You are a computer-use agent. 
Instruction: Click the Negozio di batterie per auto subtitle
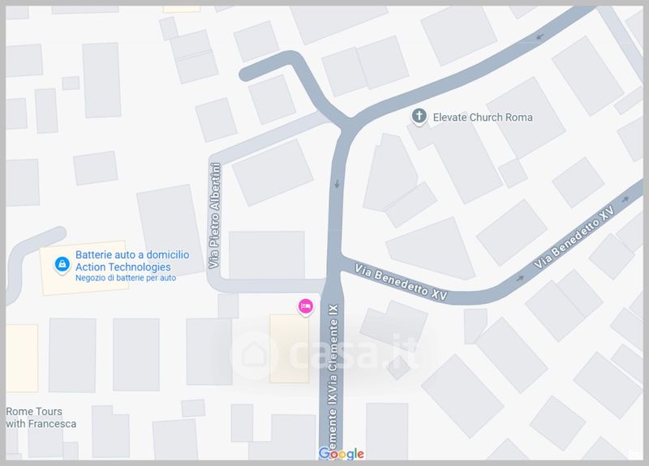[126, 277]
